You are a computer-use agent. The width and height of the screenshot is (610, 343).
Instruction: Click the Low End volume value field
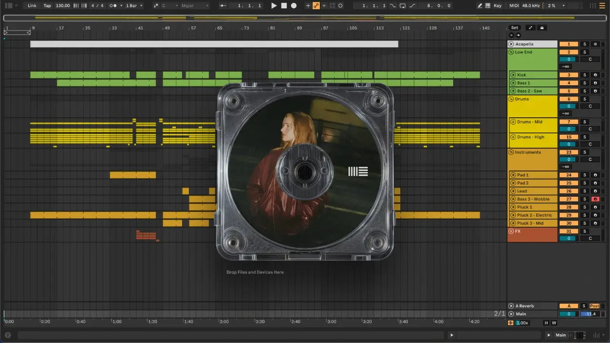click(x=569, y=60)
